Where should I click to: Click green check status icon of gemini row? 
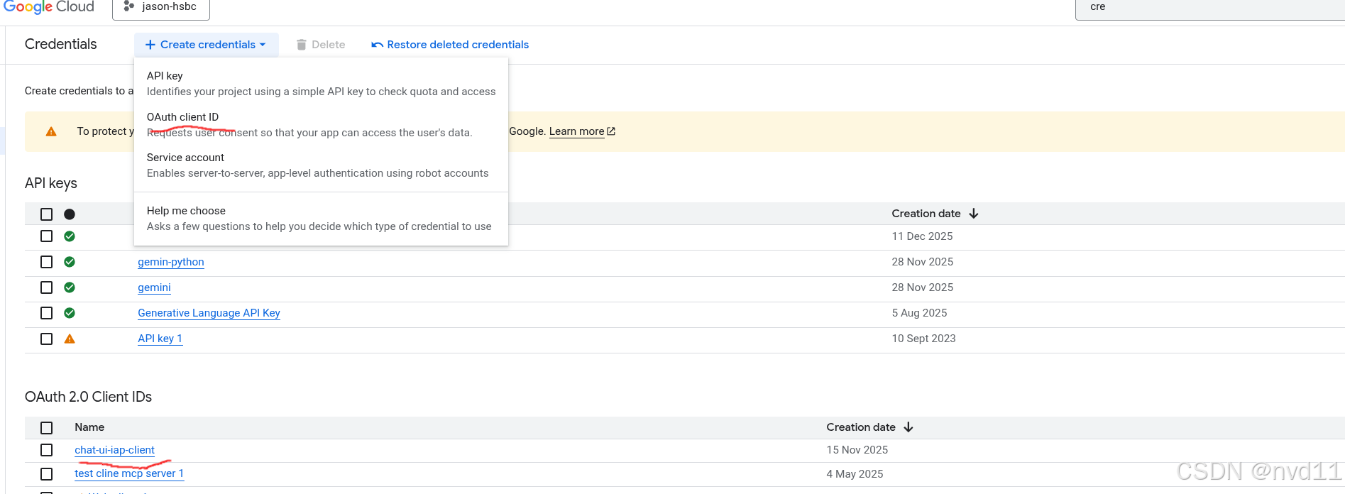(70, 287)
